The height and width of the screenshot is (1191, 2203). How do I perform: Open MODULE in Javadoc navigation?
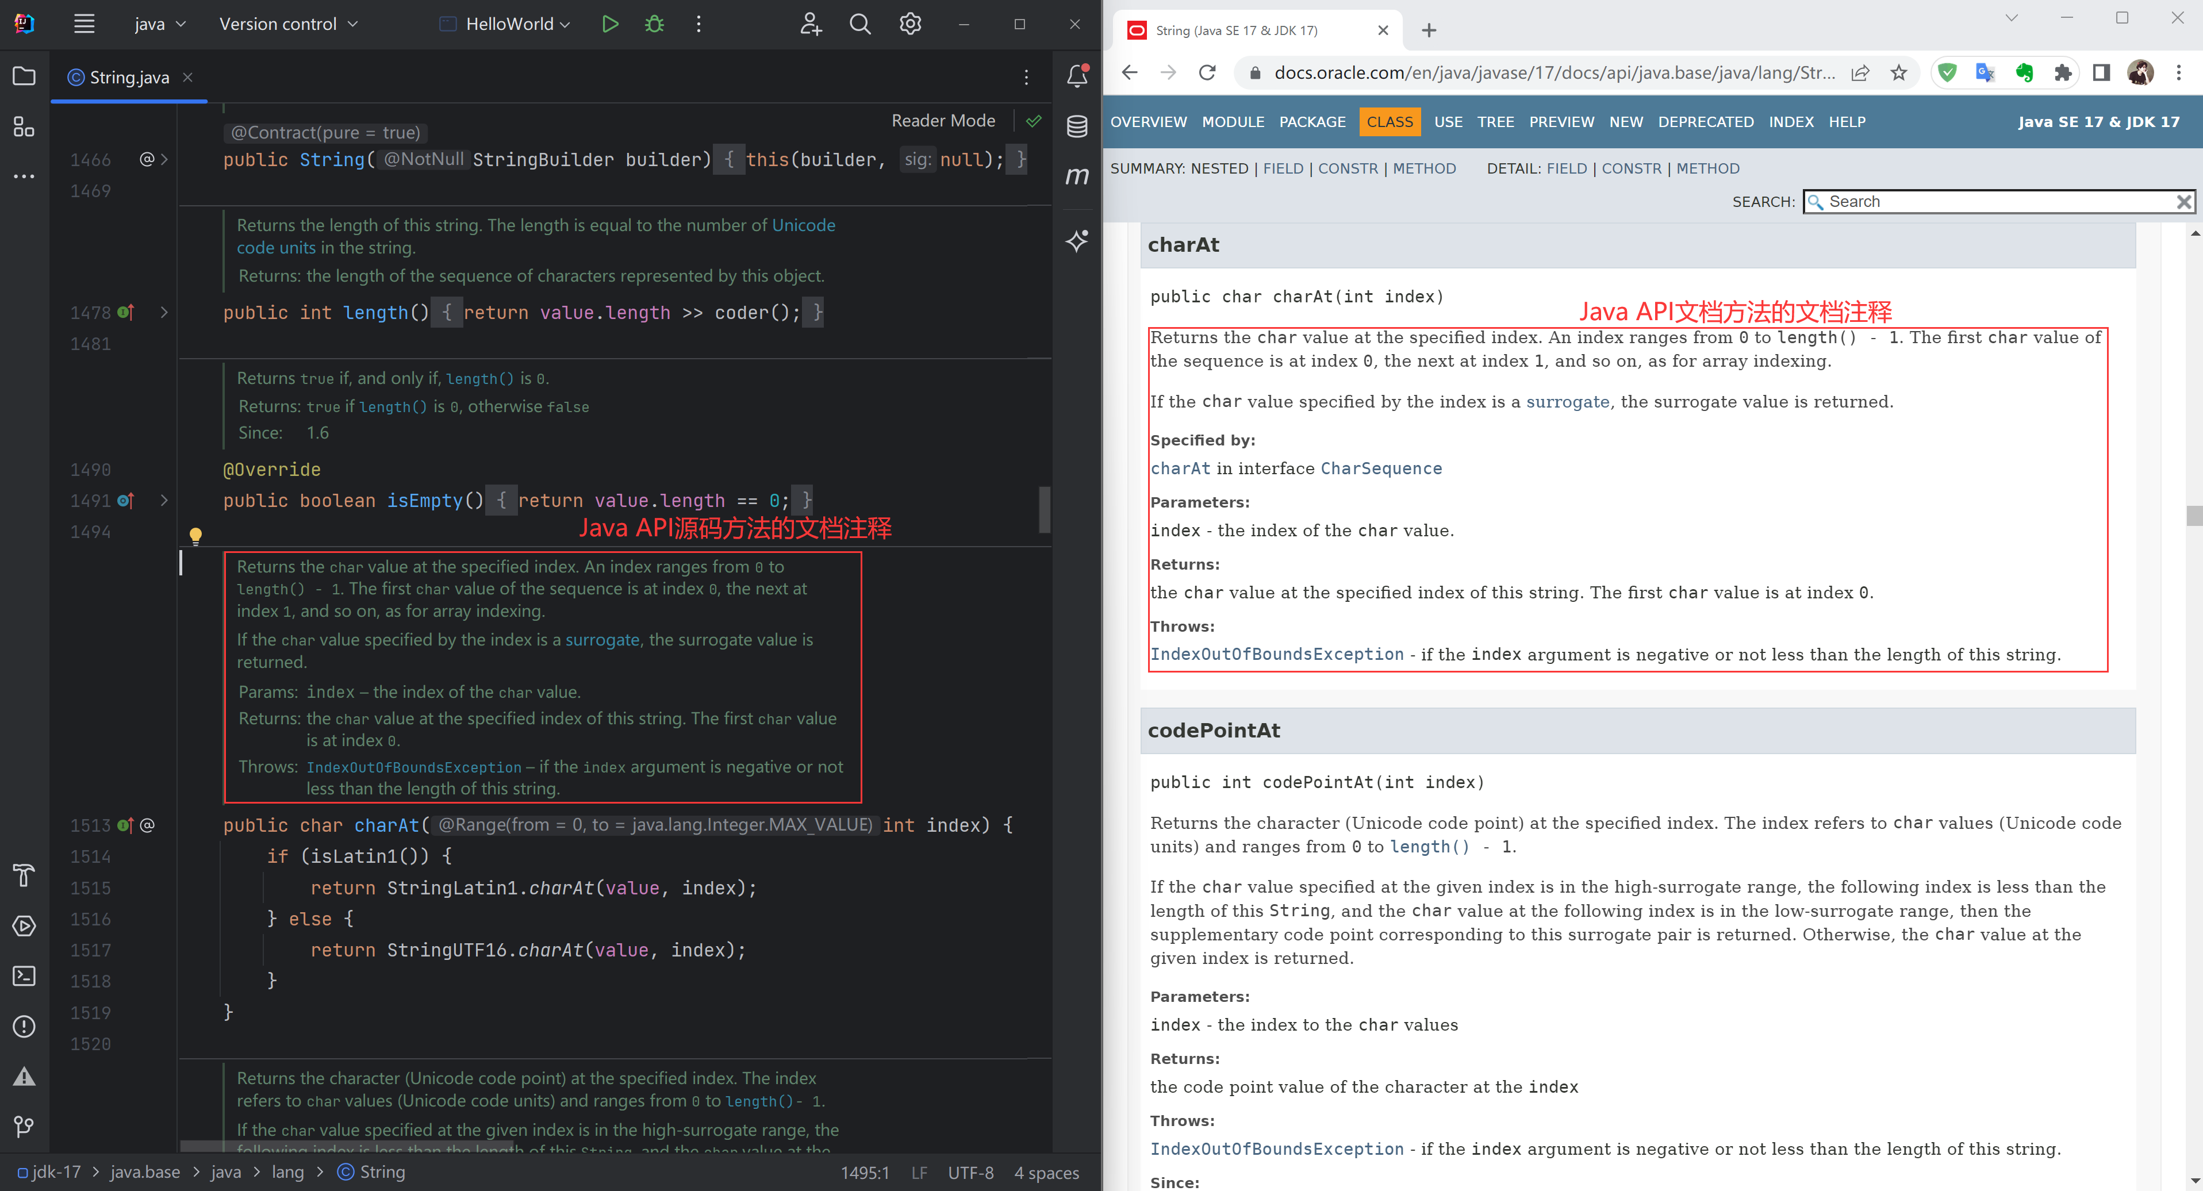[x=1233, y=121]
